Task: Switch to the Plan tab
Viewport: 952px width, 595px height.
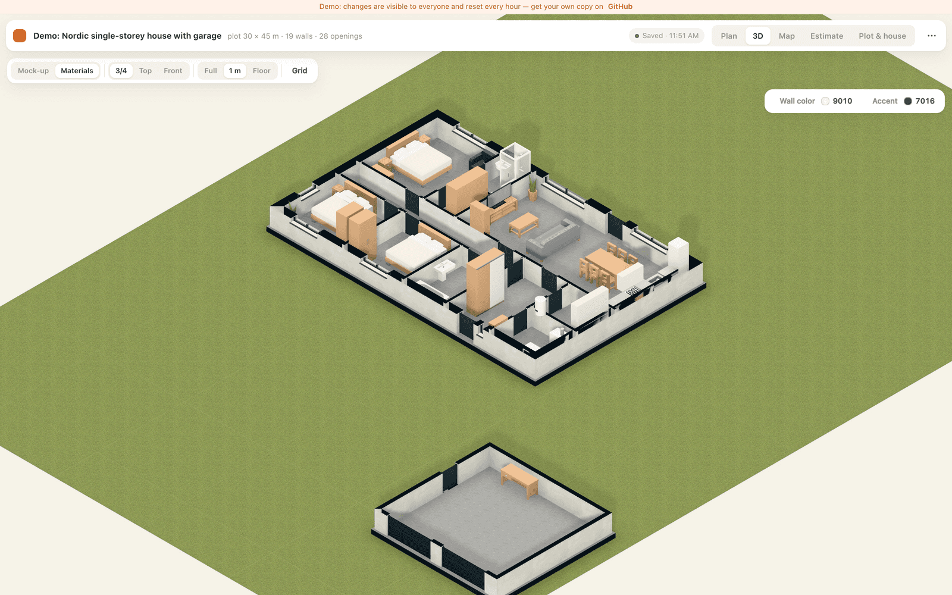Action: click(x=729, y=36)
